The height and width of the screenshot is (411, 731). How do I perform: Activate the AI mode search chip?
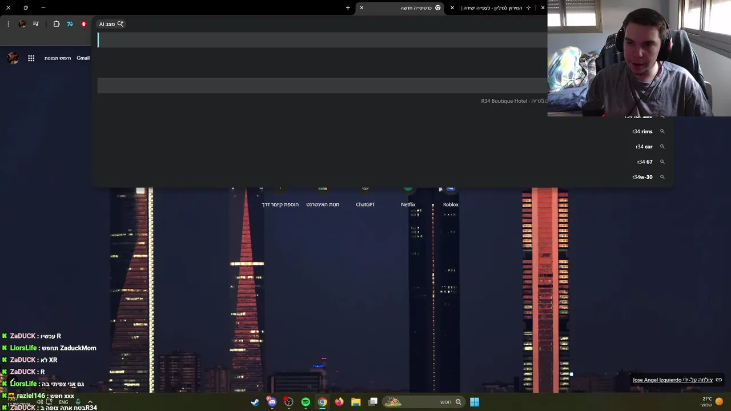click(x=111, y=24)
